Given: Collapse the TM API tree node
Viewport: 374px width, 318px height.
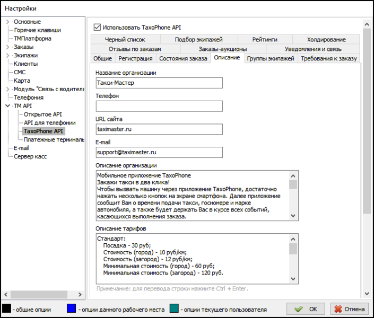Looking at the screenshot, I should coord(7,106).
